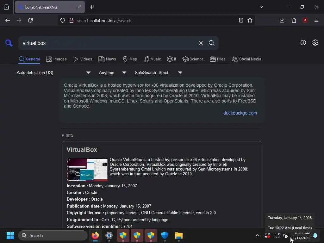Switch to Images category

coord(56,59)
